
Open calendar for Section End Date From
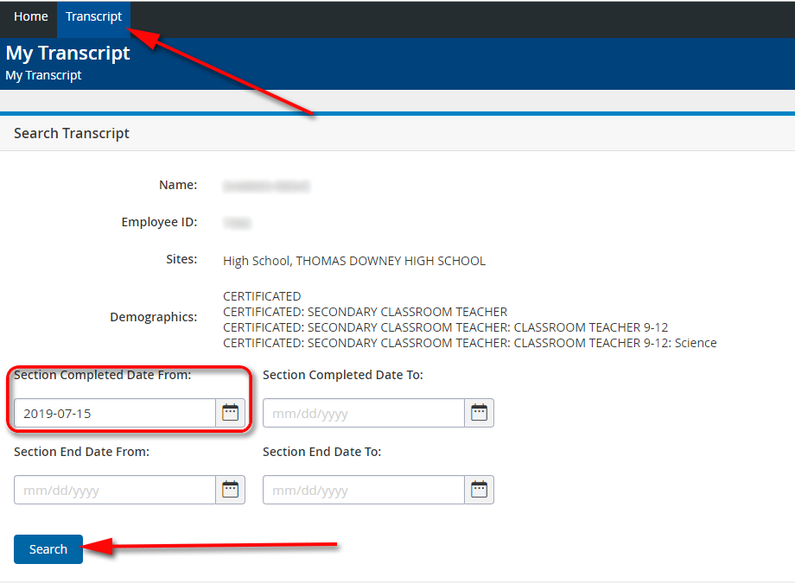pos(230,490)
